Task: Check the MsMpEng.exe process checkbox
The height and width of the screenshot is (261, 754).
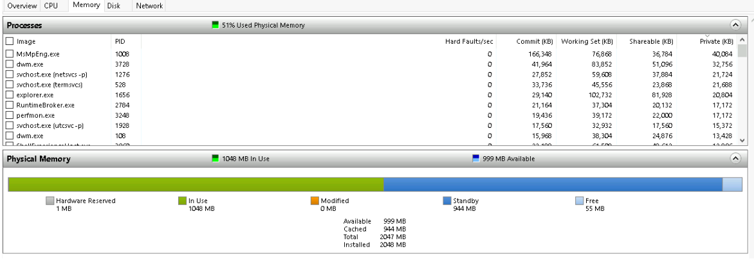Action: 10,54
